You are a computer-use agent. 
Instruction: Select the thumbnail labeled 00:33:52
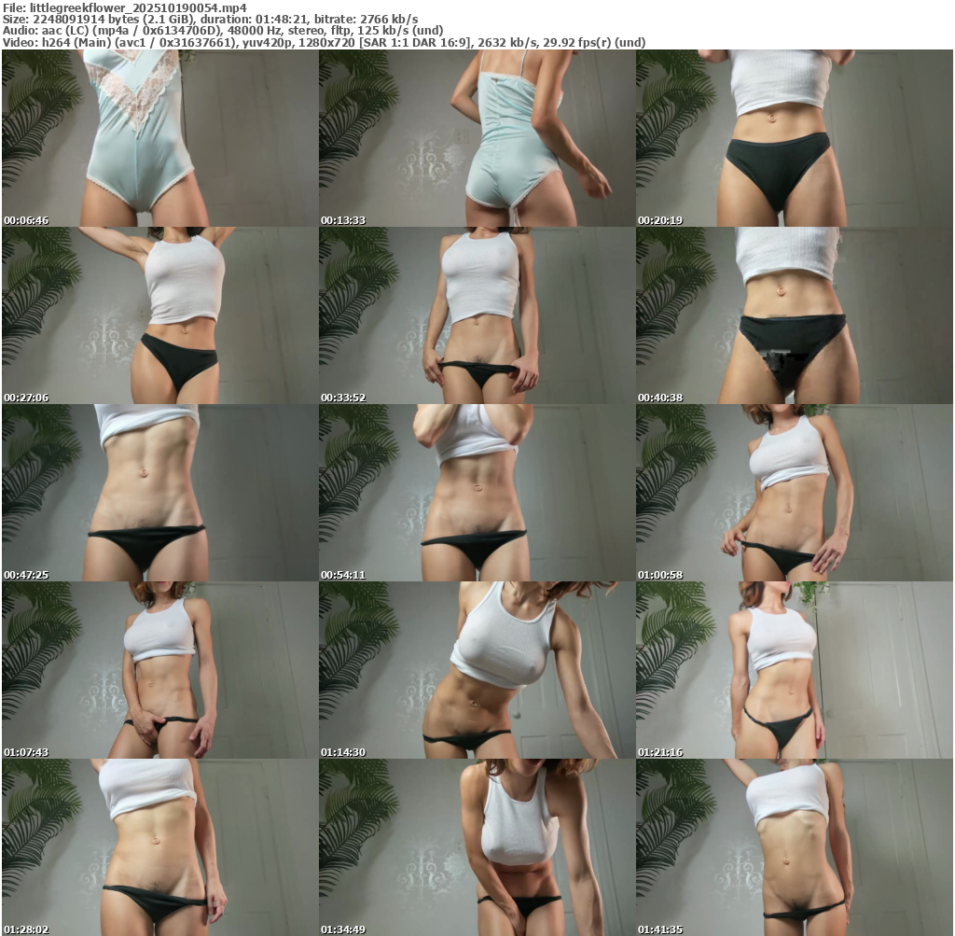click(x=477, y=315)
